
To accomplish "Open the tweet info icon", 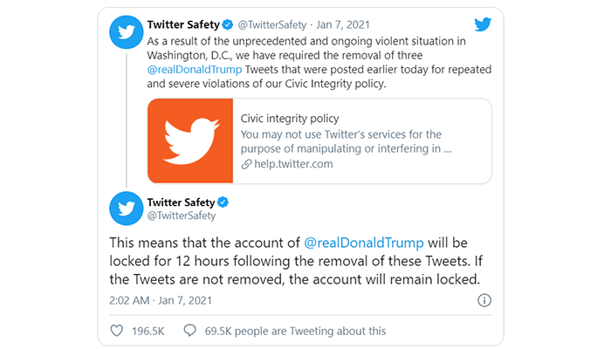I will (x=484, y=300).
